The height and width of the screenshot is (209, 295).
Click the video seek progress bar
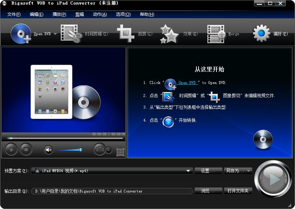click(x=65, y=138)
